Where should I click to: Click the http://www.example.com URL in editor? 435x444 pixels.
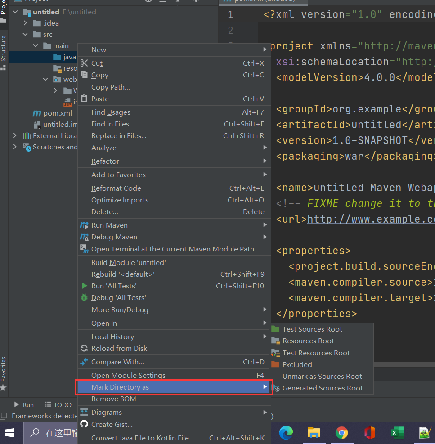point(371,219)
